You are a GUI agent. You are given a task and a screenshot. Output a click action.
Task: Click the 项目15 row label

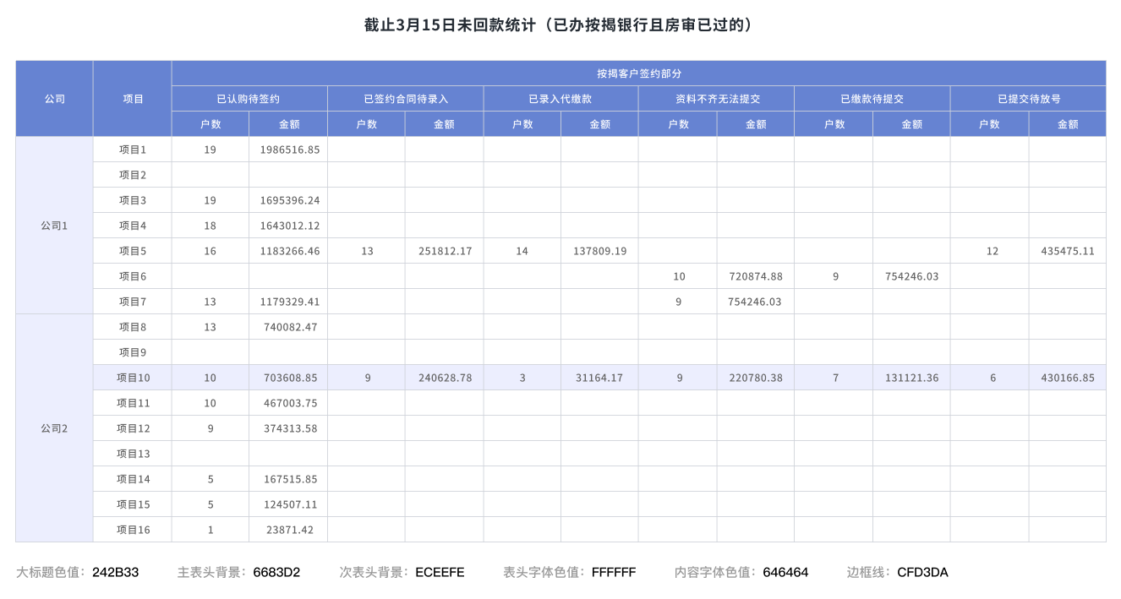133,504
